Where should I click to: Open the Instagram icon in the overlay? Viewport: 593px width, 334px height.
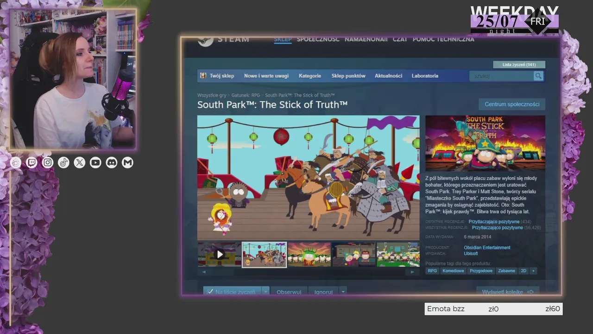coord(48,162)
